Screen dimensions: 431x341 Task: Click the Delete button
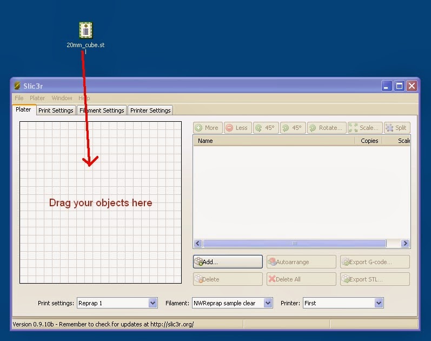click(x=228, y=279)
